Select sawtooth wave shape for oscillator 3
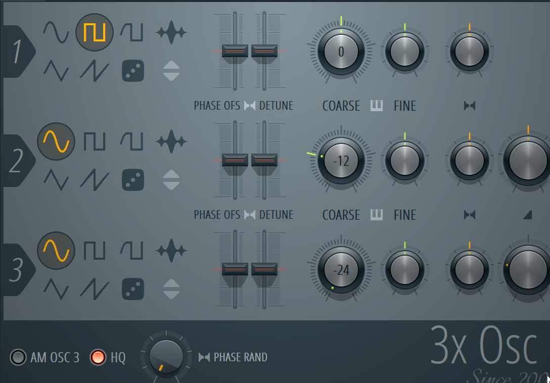The image size is (550, 383). (95, 289)
